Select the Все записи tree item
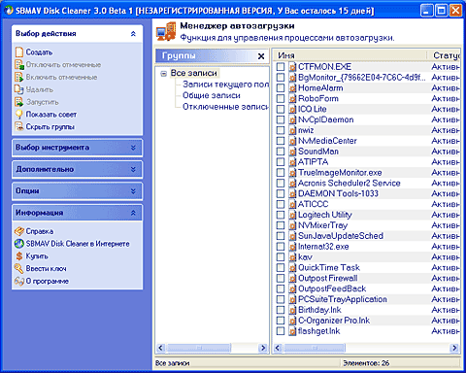The width and height of the screenshot is (466, 373). 194,73
